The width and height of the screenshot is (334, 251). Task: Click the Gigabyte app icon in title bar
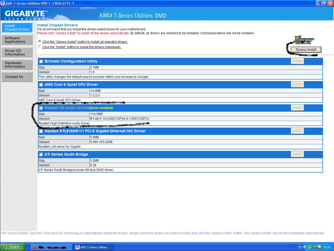(3, 3)
